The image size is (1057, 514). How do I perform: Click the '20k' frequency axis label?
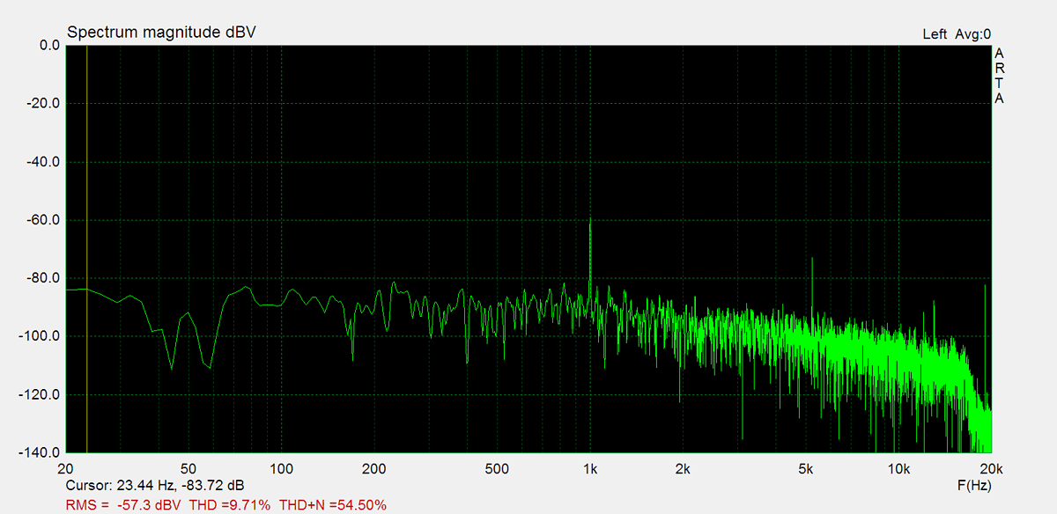coord(991,468)
